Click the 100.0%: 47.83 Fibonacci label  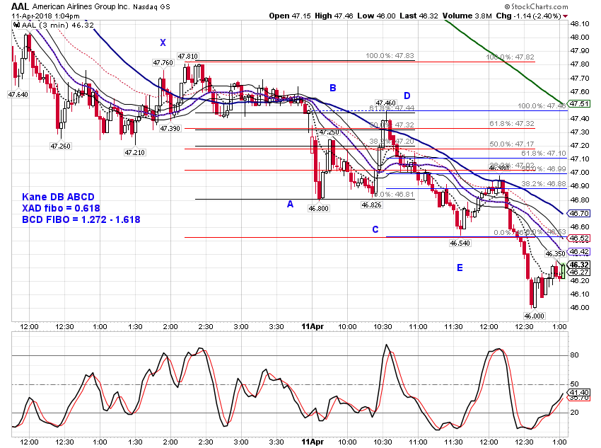pos(390,56)
